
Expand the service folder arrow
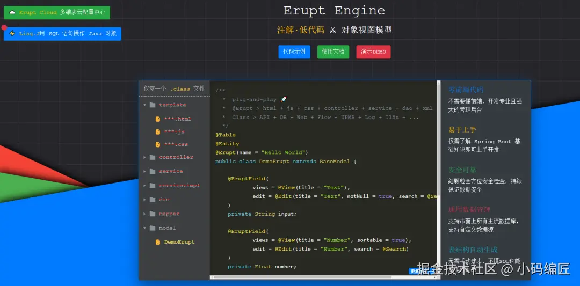[145, 172]
